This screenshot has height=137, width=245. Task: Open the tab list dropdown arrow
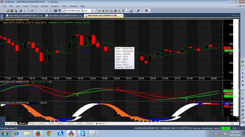[x=238, y=16]
